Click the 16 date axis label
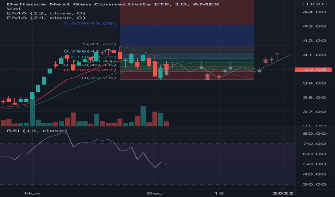The width and height of the screenshot is (335, 197). (x=219, y=193)
